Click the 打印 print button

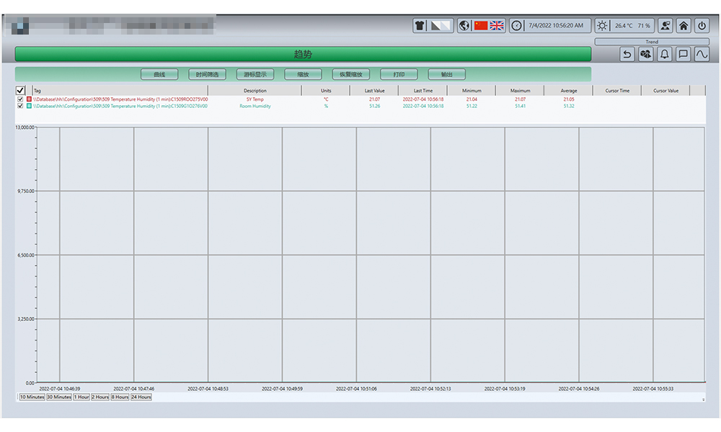(x=399, y=74)
